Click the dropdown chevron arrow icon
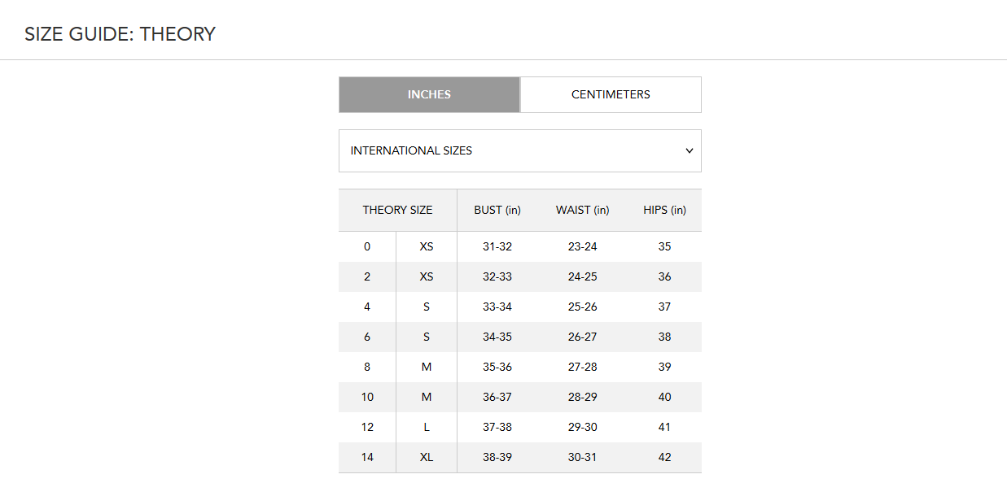Viewport: 1007px width, 496px height. [690, 150]
